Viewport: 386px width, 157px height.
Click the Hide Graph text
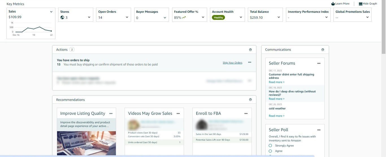click(370, 4)
